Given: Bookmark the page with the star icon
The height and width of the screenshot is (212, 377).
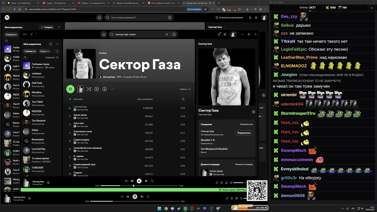Looking at the screenshot, I should (x=206, y=9).
